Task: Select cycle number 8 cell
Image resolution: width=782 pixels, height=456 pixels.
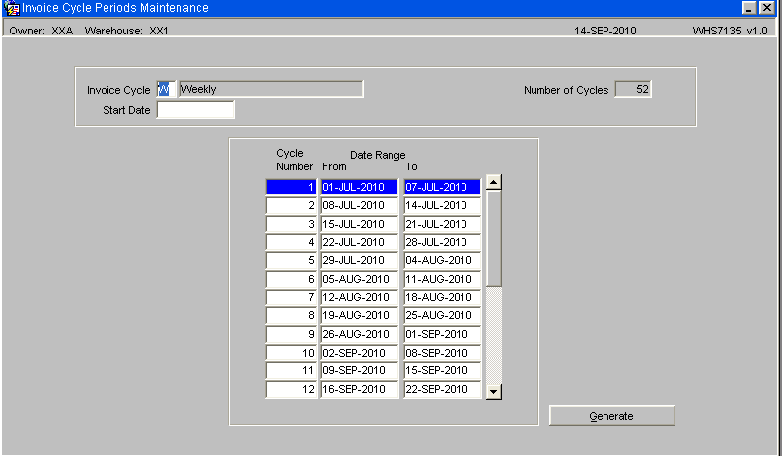Action: [x=291, y=315]
